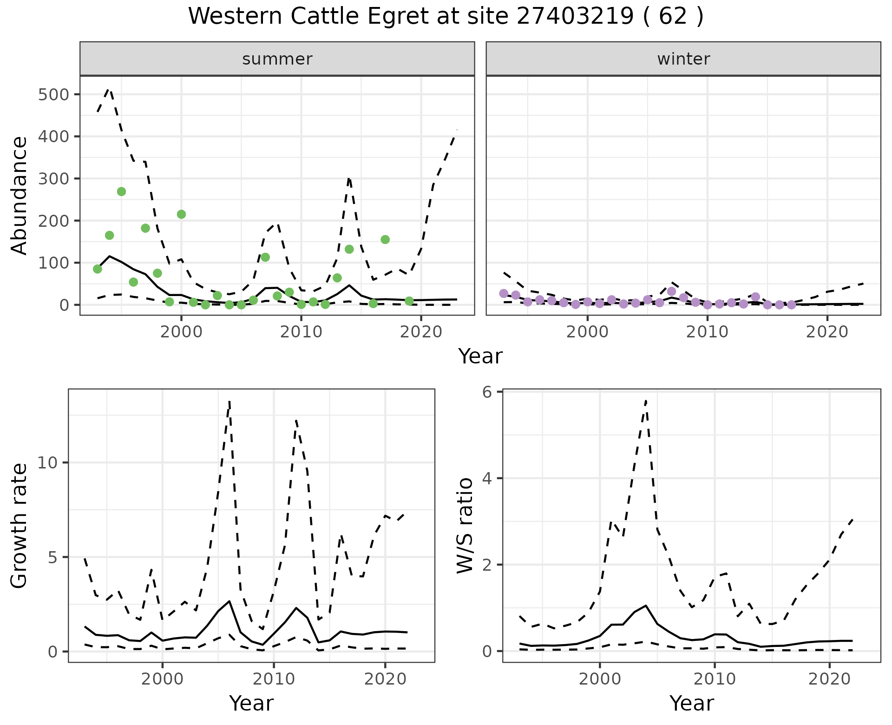Click the highest purple point near 2007

point(671,291)
